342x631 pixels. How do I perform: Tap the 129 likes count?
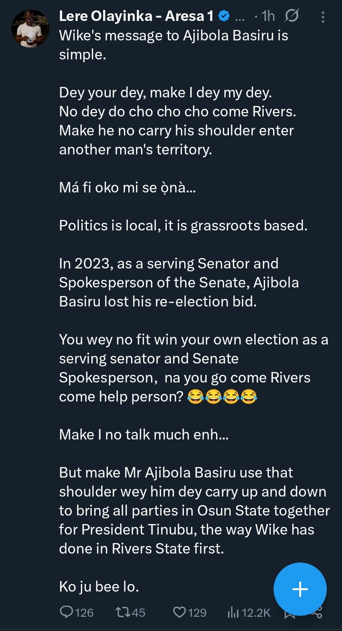[x=197, y=612]
